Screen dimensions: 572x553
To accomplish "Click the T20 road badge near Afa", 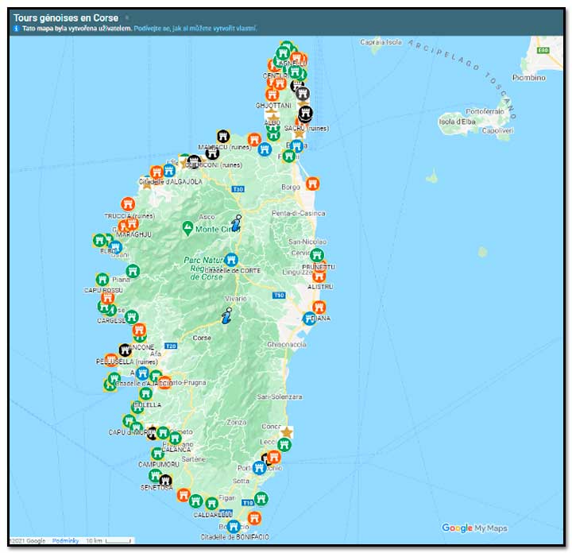I will (x=171, y=346).
